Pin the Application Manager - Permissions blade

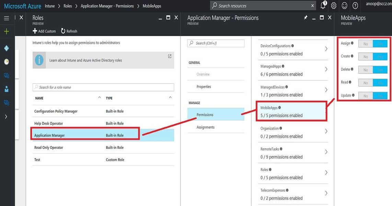click(x=305, y=17)
